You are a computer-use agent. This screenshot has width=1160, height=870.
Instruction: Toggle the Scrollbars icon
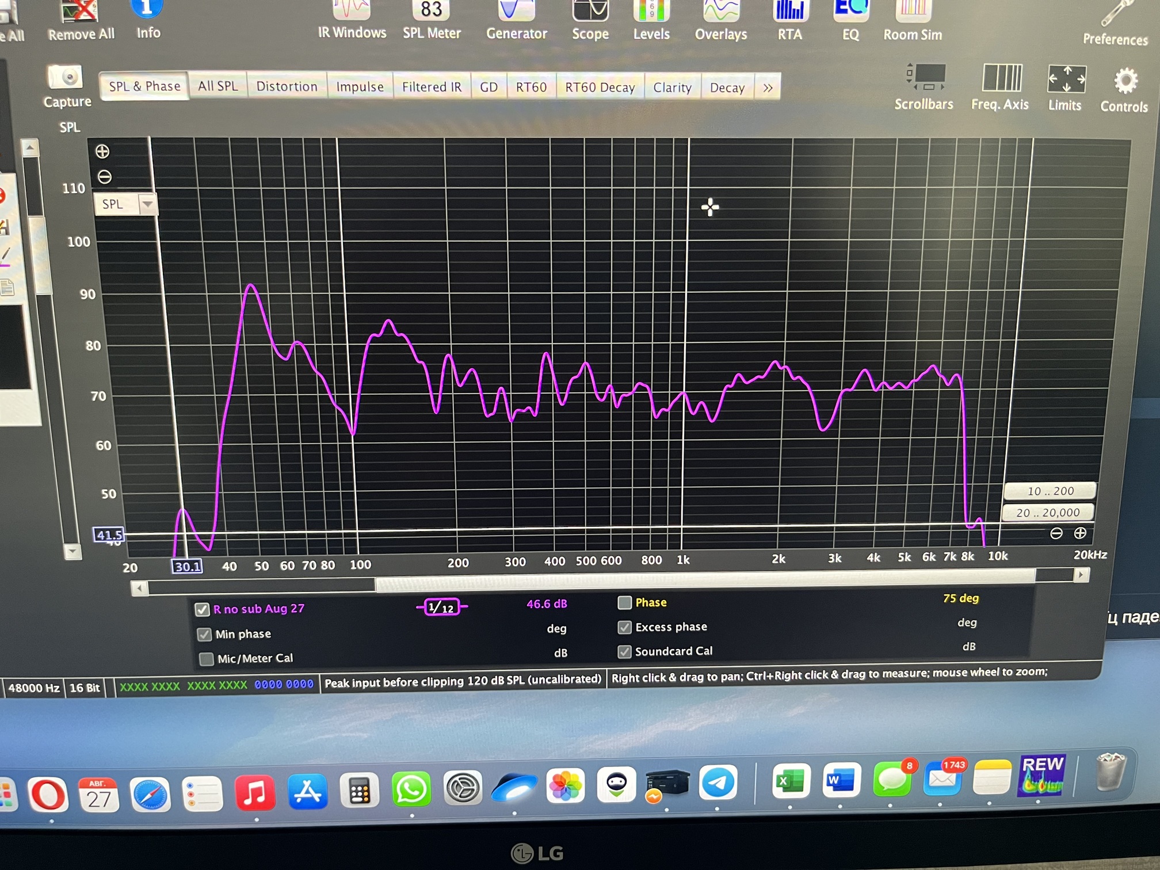tap(925, 77)
